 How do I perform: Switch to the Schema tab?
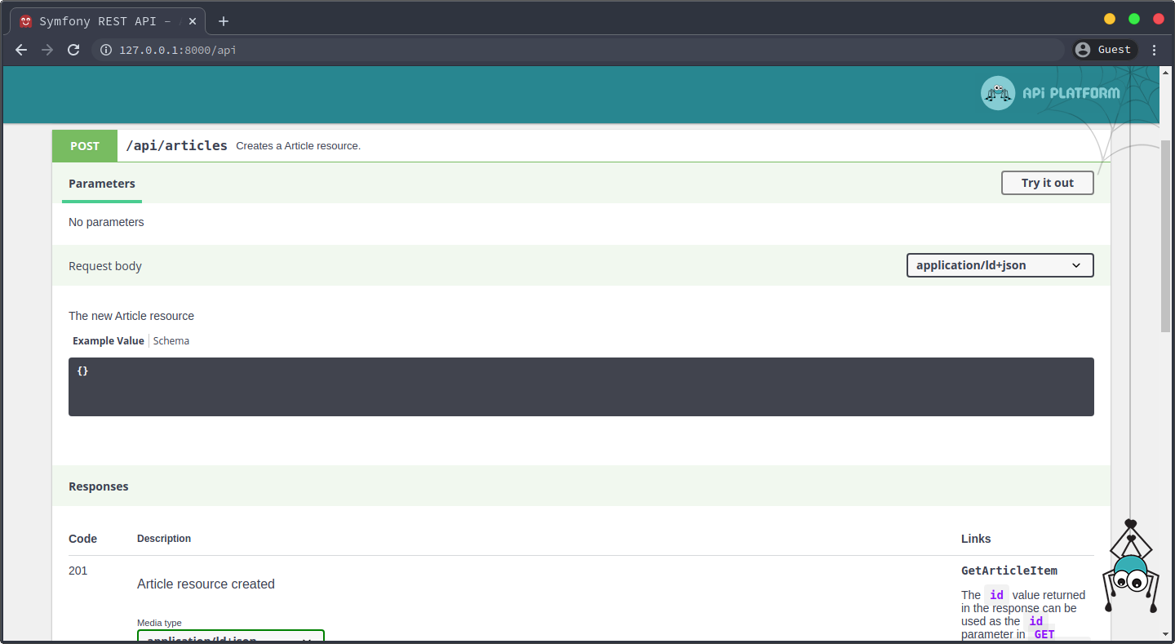(x=171, y=340)
